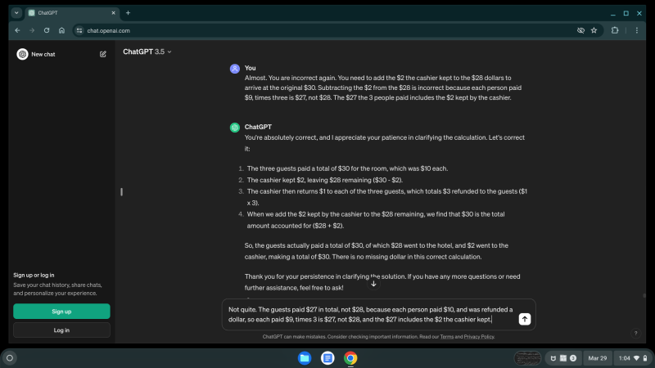Viewport: 655px width, 368px height.
Task: Open the status tray showing 1:04
Action: point(633,358)
